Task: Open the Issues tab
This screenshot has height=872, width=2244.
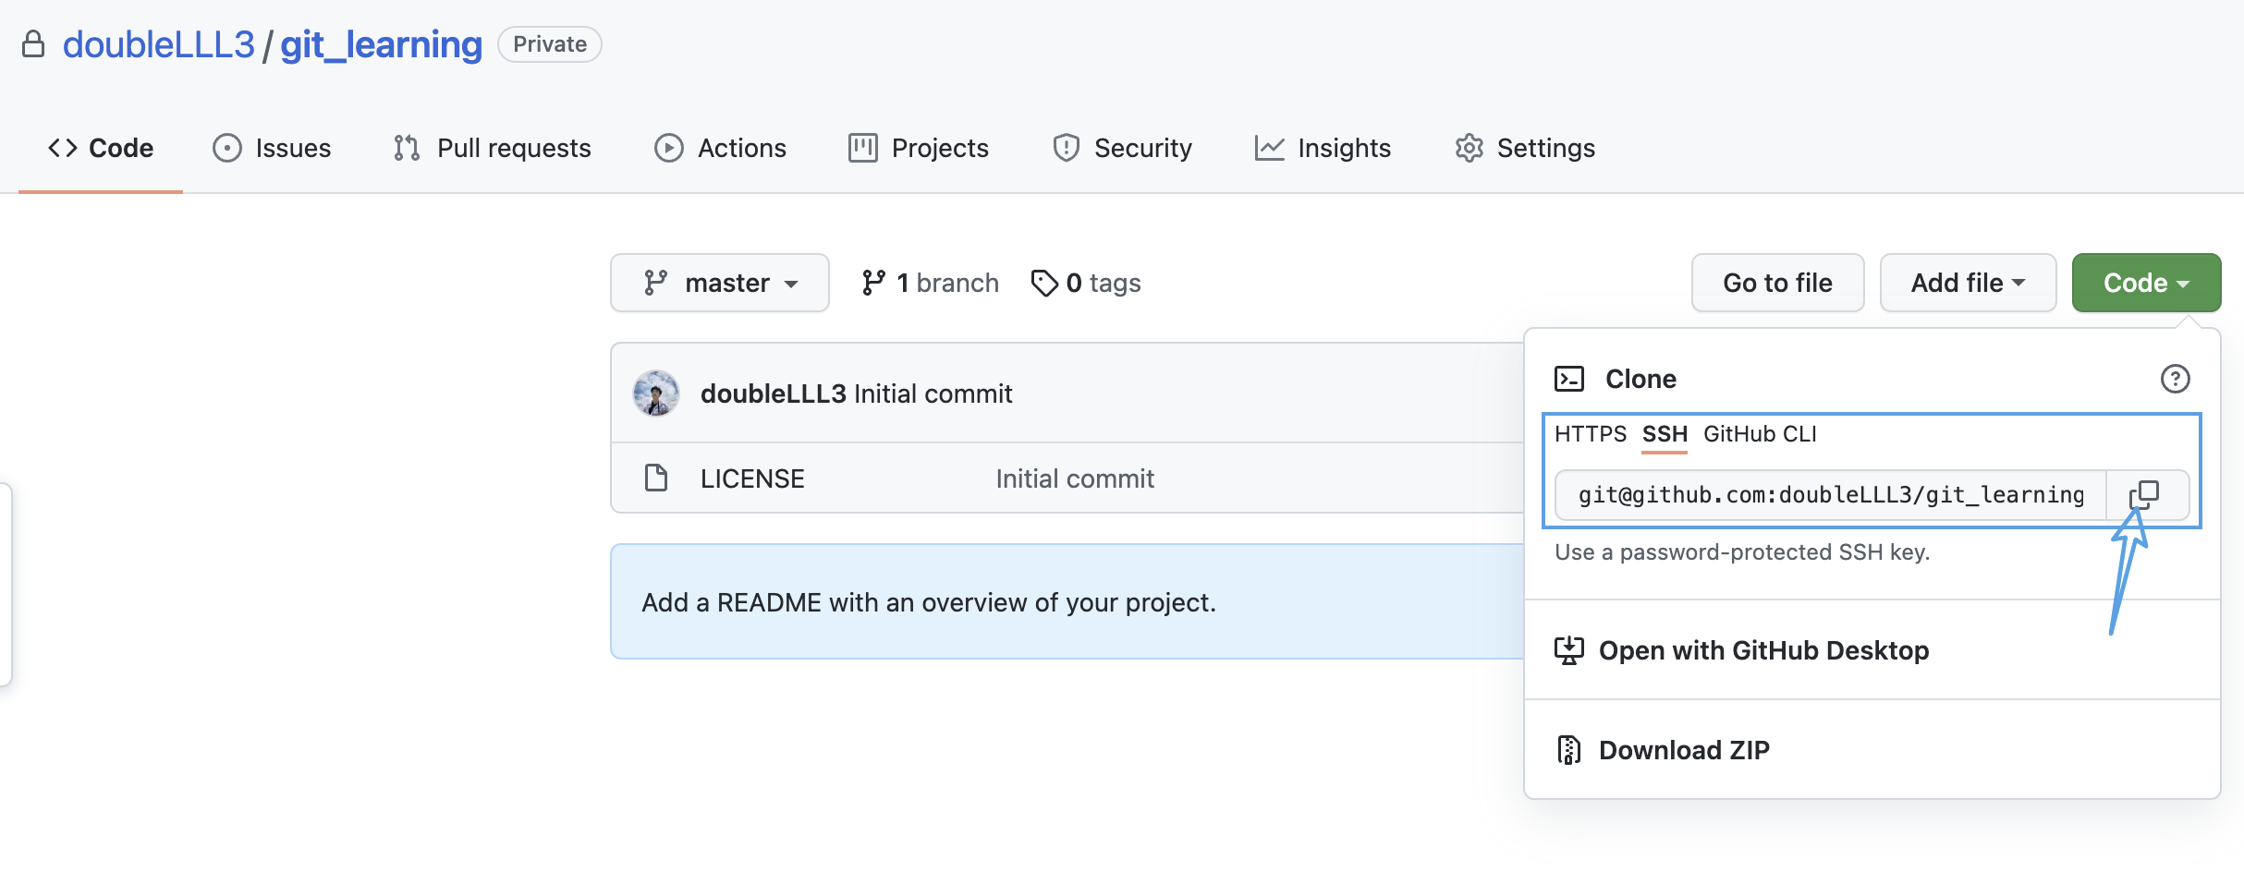Action: click(x=272, y=148)
